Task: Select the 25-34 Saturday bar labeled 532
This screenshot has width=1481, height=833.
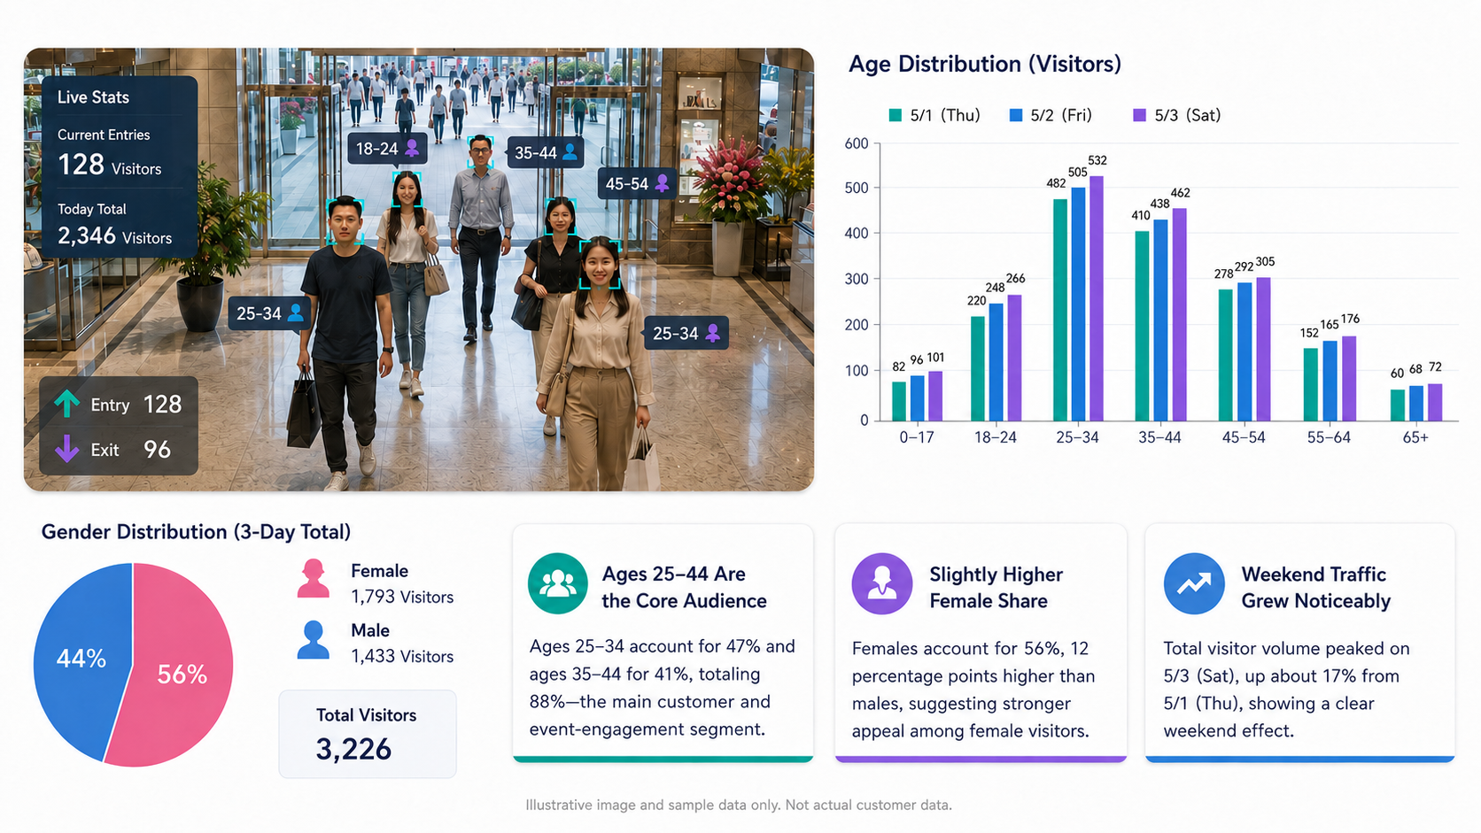Action: pos(1097,298)
